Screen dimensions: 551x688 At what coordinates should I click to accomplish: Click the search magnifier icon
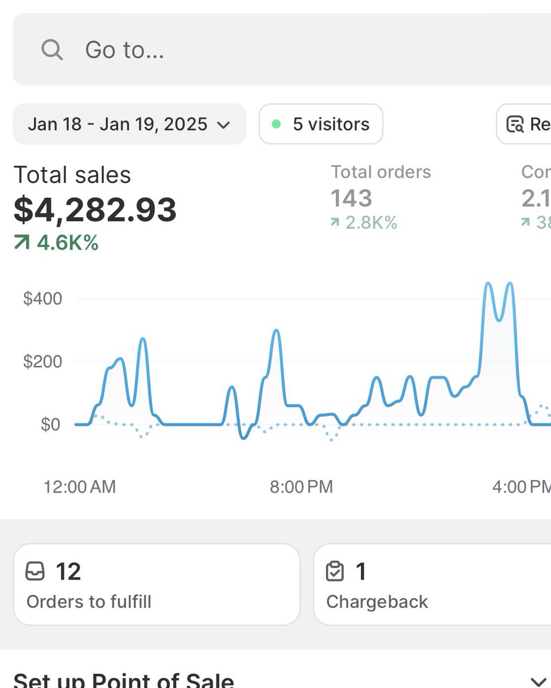coord(52,50)
